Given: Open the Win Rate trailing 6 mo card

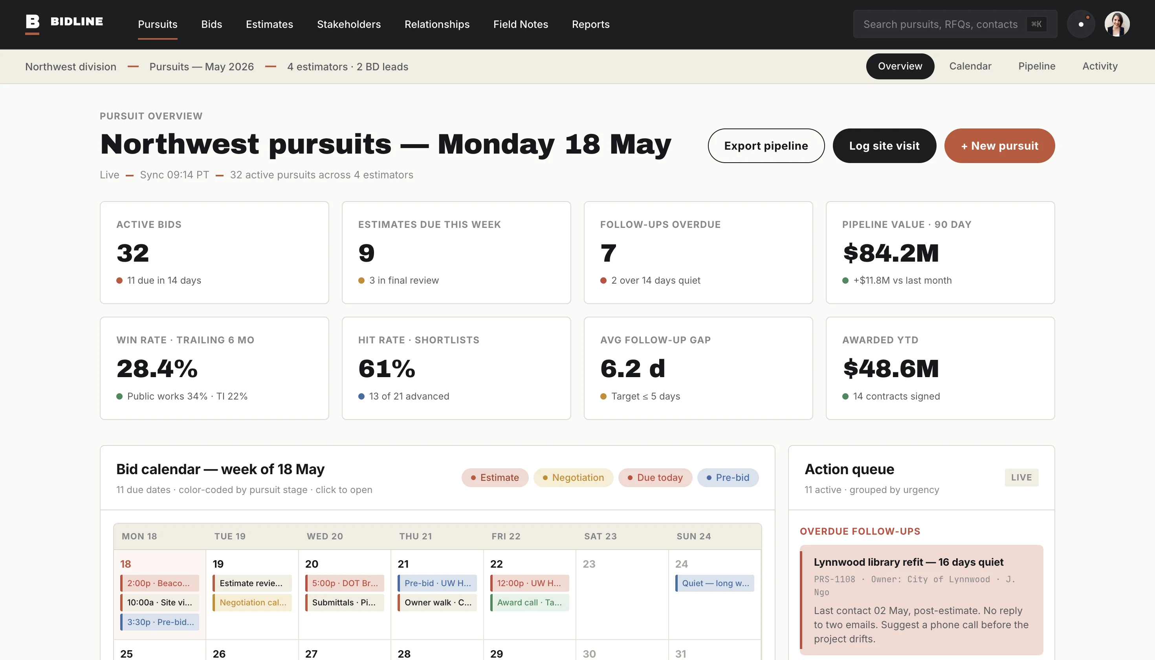Looking at the screenshot, I should (x=214, y=368).
